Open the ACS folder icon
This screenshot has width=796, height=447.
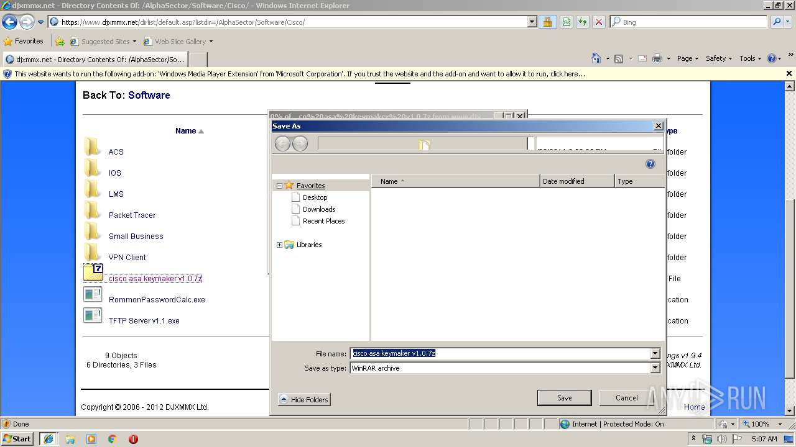(x=92, y=147)
